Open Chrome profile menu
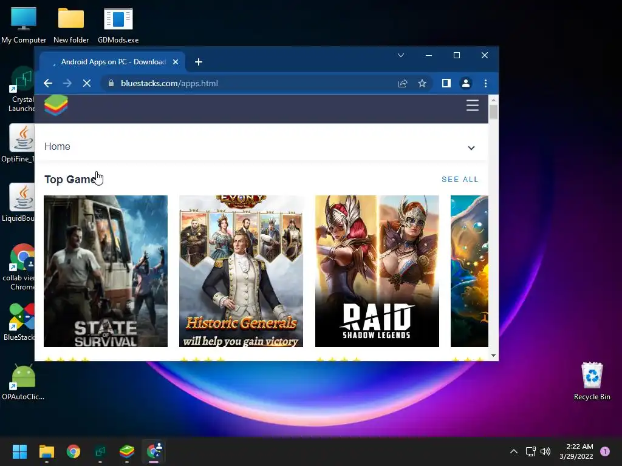The height and width of the screenshot is (466, 622). (x=466, y=83)
